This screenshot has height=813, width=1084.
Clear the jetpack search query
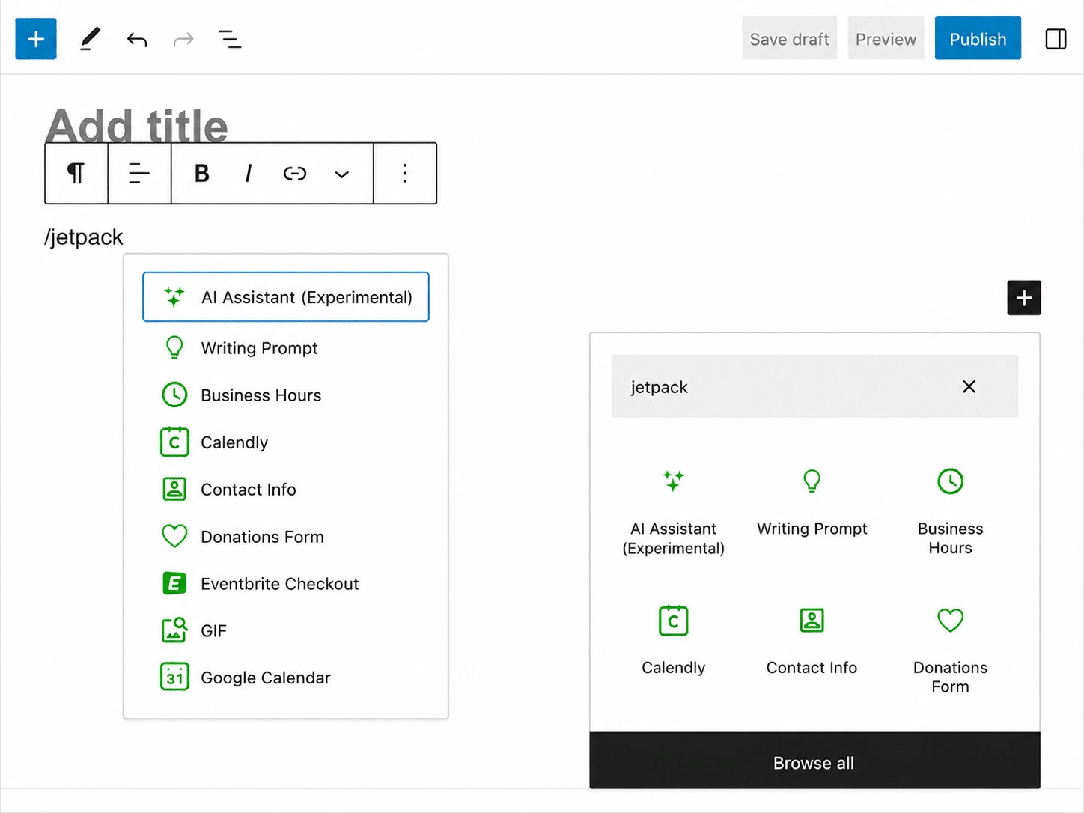click(969, 386)
